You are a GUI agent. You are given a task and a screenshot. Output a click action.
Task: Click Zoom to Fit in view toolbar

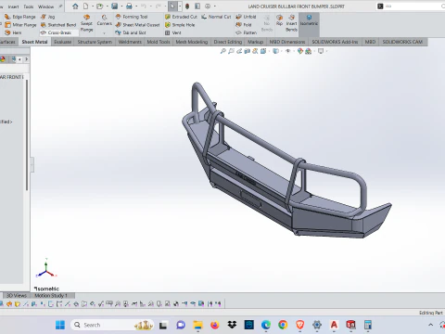click(x=222, y=51)
